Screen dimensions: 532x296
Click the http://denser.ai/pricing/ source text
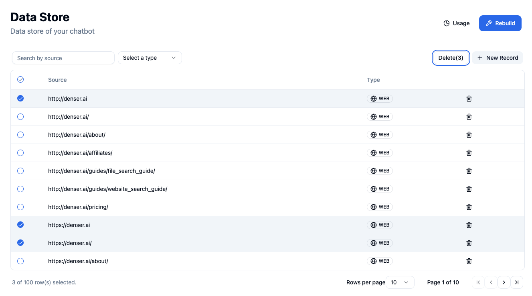pyautogui.click(x=78, y=207)
